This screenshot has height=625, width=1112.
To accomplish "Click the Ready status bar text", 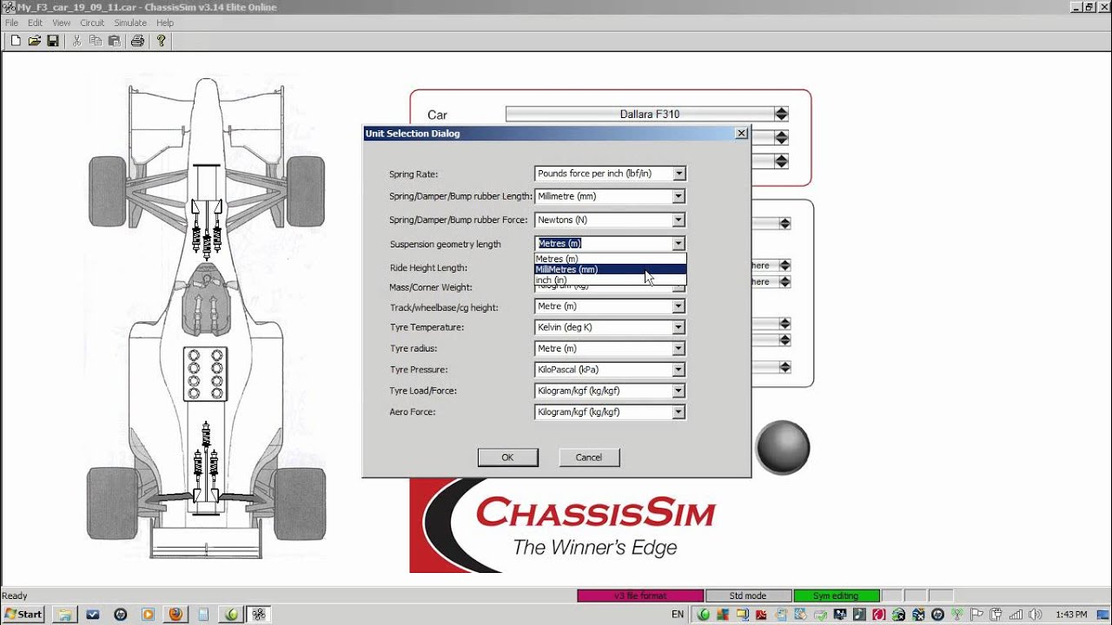I will pos(15,595).
